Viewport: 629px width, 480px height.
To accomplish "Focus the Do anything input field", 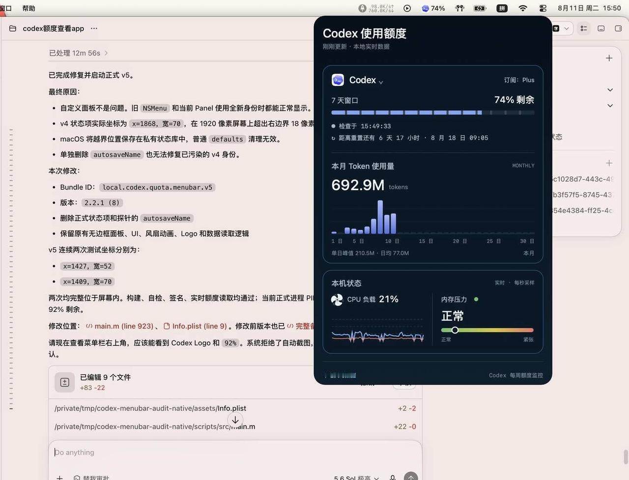I will coord(235,452).
